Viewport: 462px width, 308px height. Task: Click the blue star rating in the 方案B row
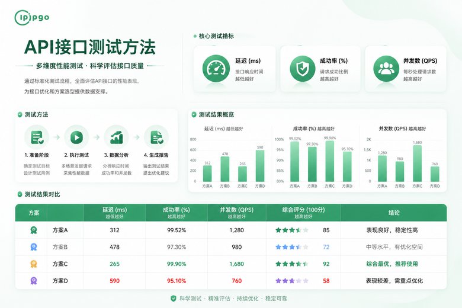291,247
